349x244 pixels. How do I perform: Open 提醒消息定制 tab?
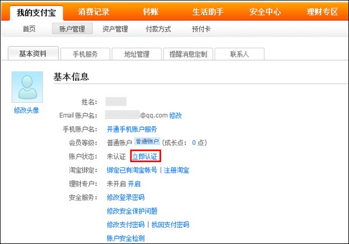[188, 54]
